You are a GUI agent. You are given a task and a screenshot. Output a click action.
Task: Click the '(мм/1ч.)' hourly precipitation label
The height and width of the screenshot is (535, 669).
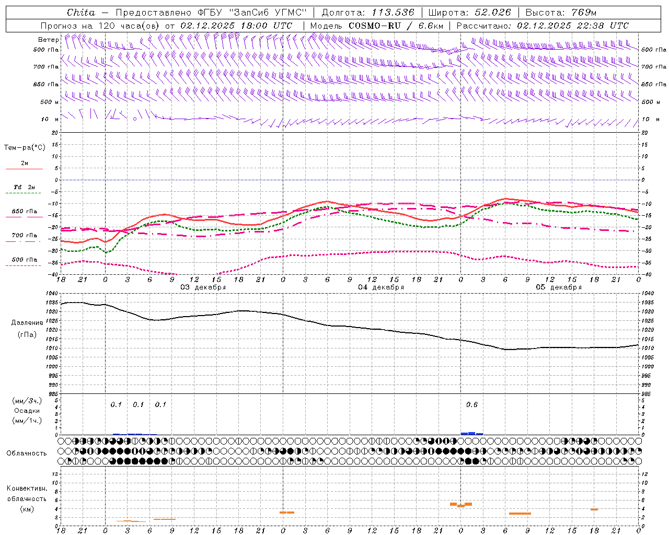(27, 420)
